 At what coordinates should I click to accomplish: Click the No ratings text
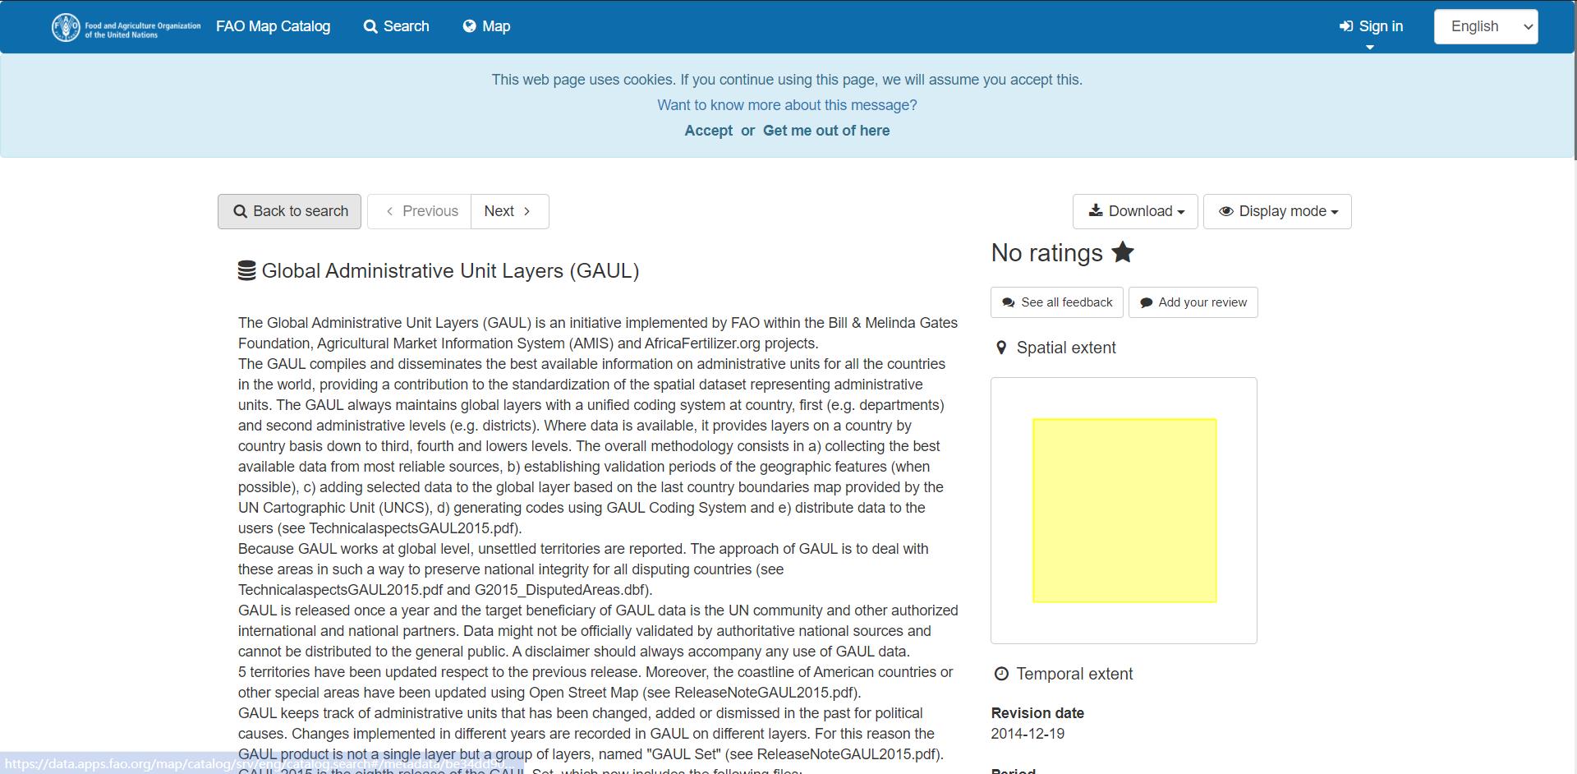tap(1047, 253)
